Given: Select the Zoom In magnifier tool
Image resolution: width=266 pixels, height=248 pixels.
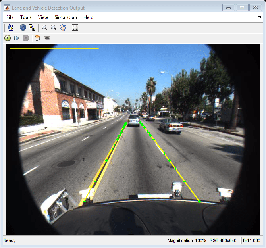Looking at the screenshot, I should pos(44,27).
